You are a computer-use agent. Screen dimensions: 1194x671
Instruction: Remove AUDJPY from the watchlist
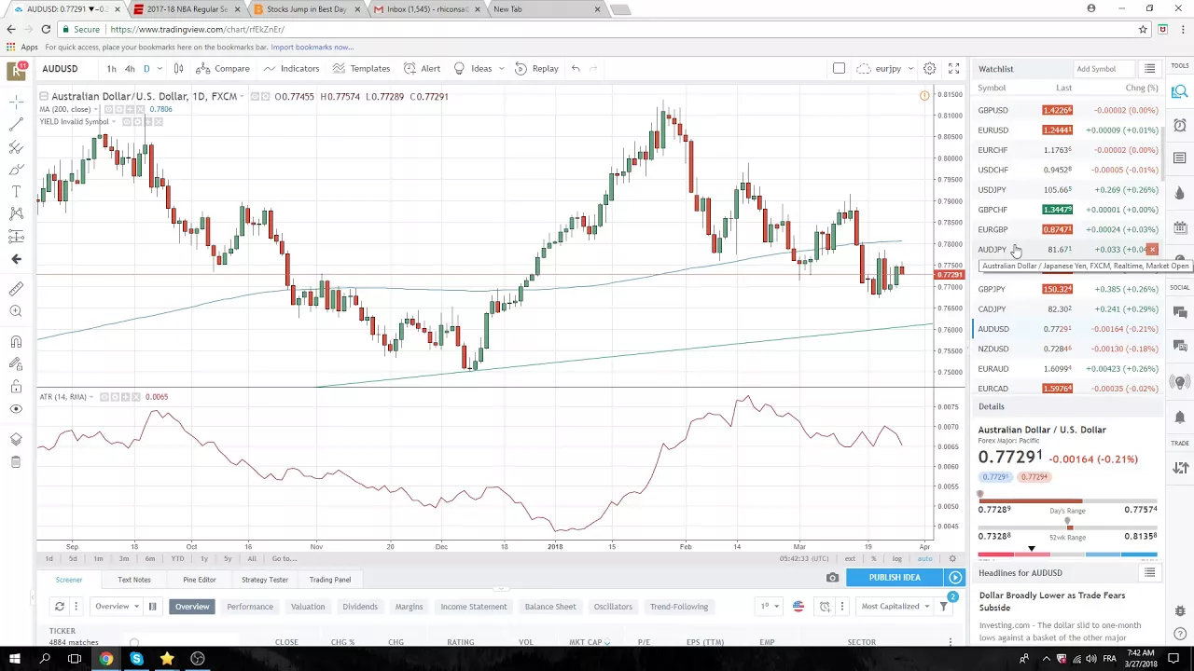(1152, 250)
